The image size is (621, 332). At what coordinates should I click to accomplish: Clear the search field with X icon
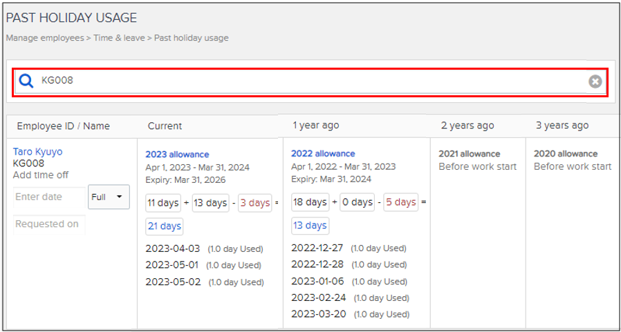click(595, 82)
